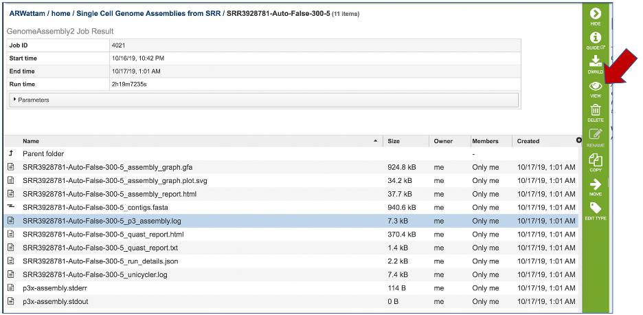The image size is (643, 315).
Task: Expand the Parameters section
Action: click(x=264, y=100)
